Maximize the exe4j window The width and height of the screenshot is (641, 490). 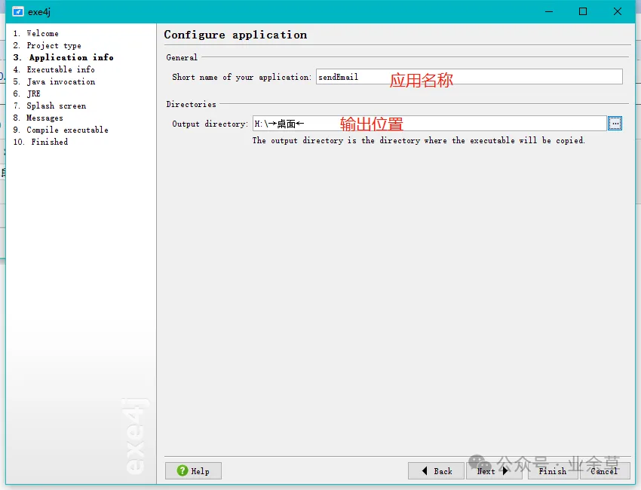tap(583, 11)
